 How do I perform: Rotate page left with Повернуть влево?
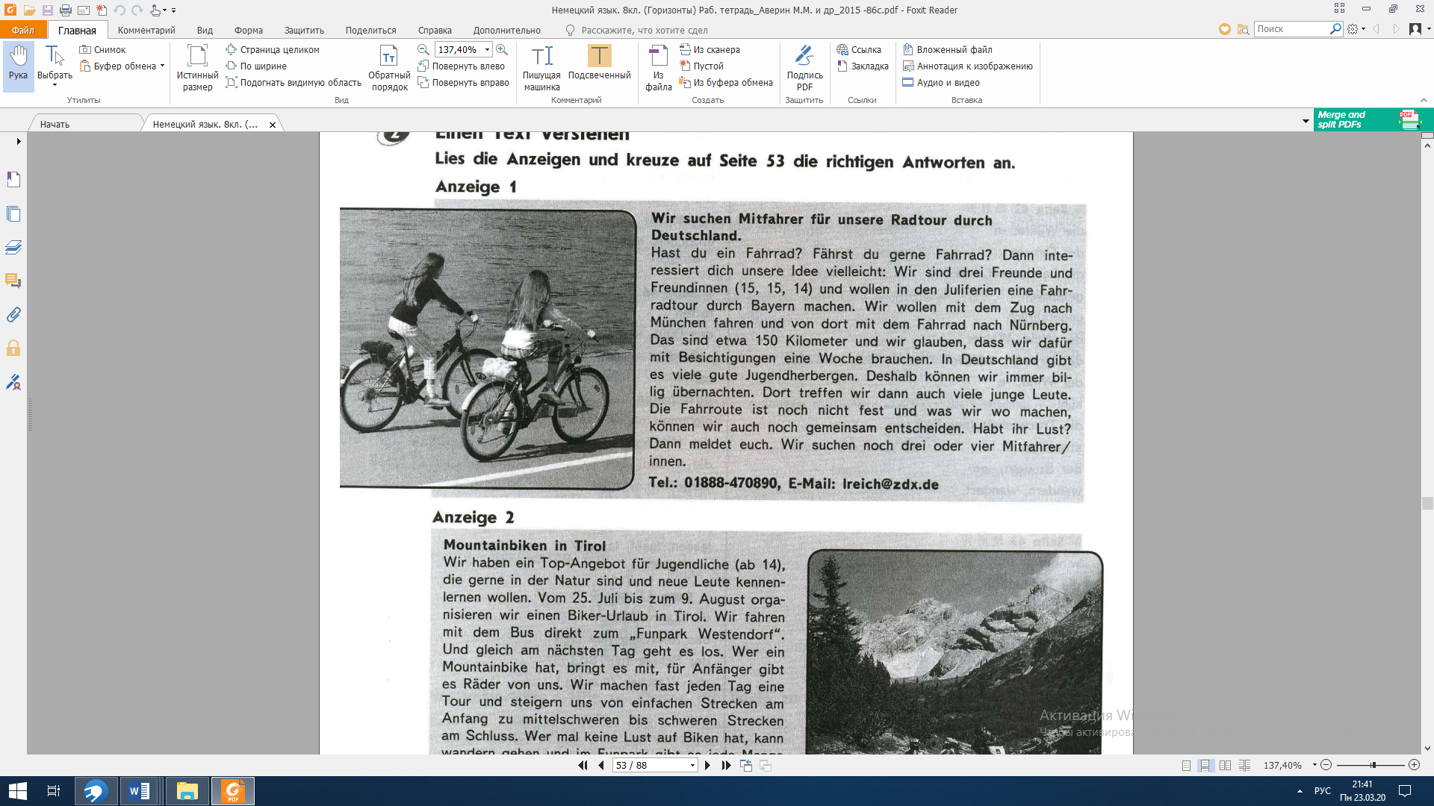click(462, 66)
